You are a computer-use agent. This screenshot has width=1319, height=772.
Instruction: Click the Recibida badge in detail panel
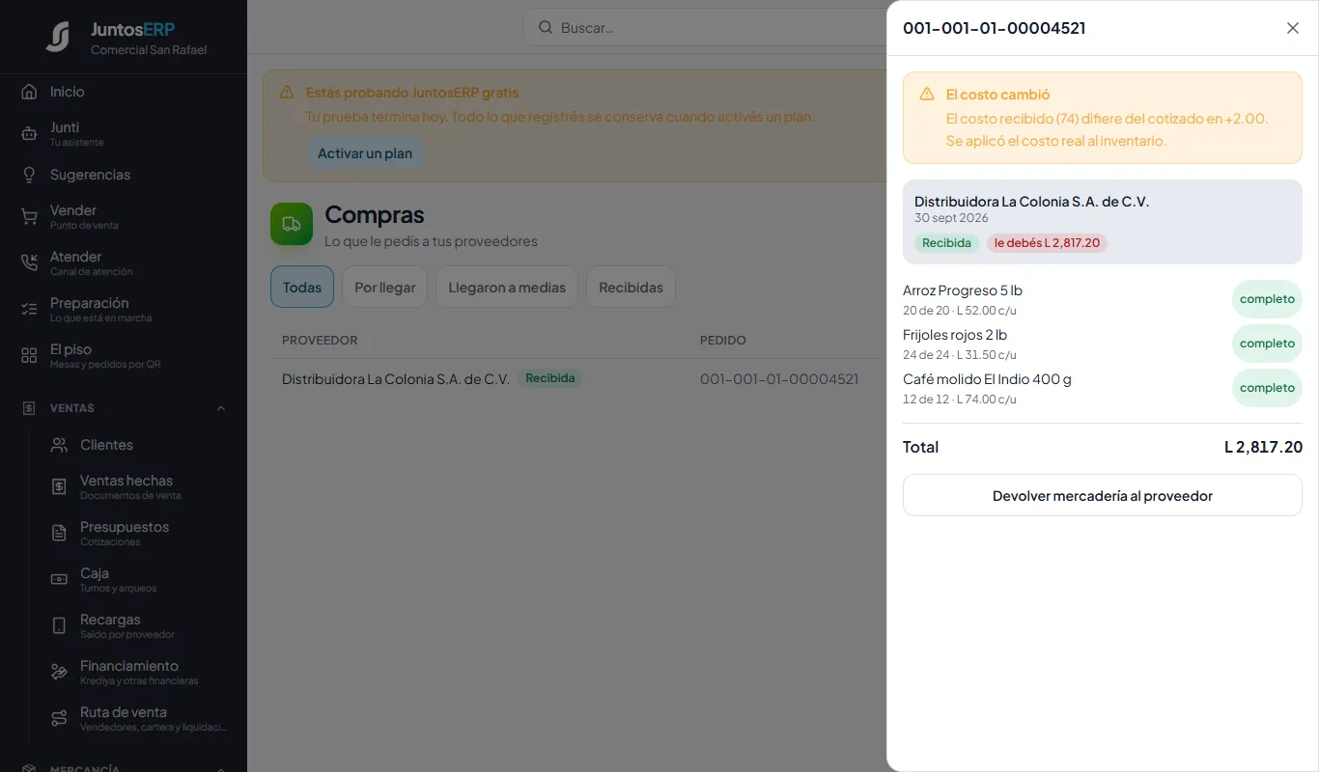point(946,243)
